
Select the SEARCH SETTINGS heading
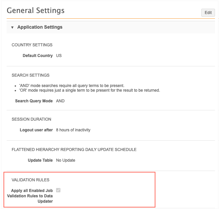pyautogui.click(x=30, y=75)
